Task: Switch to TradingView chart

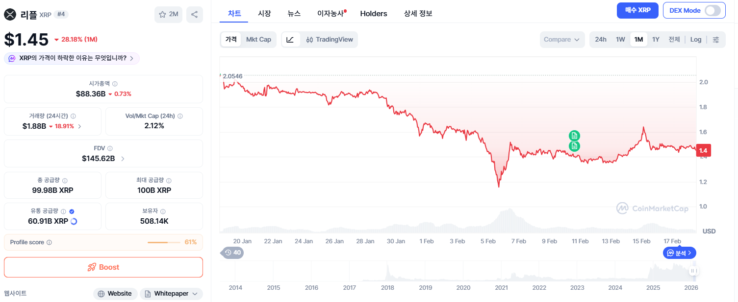Action: pos(330,40)
